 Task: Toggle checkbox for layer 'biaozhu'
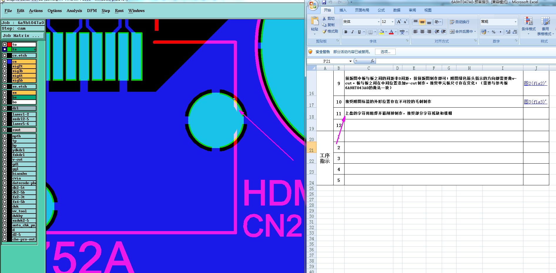[5, 174]
